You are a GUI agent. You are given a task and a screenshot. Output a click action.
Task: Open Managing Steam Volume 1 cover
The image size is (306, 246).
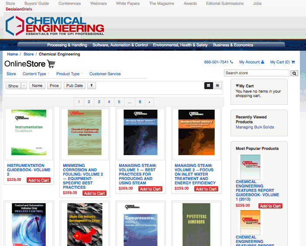point(141,132)
